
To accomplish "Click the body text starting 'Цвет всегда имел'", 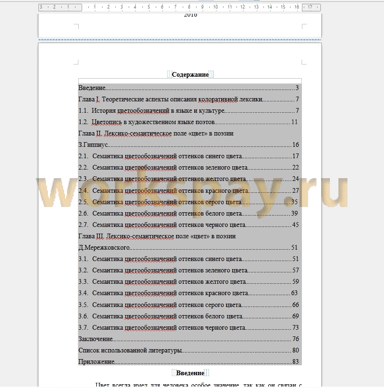I will tap(198, 385).
